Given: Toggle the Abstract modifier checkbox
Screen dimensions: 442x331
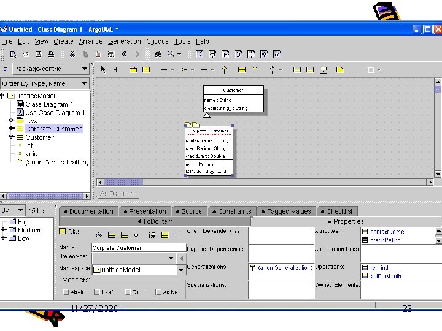Looking at the screenshot, I should pos(66,292).
